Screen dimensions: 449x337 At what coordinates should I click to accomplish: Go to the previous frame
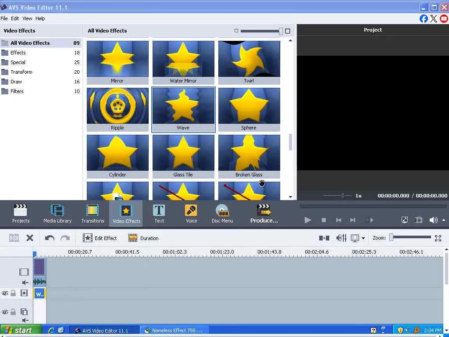pyautogui.click(x=339, y=220)
